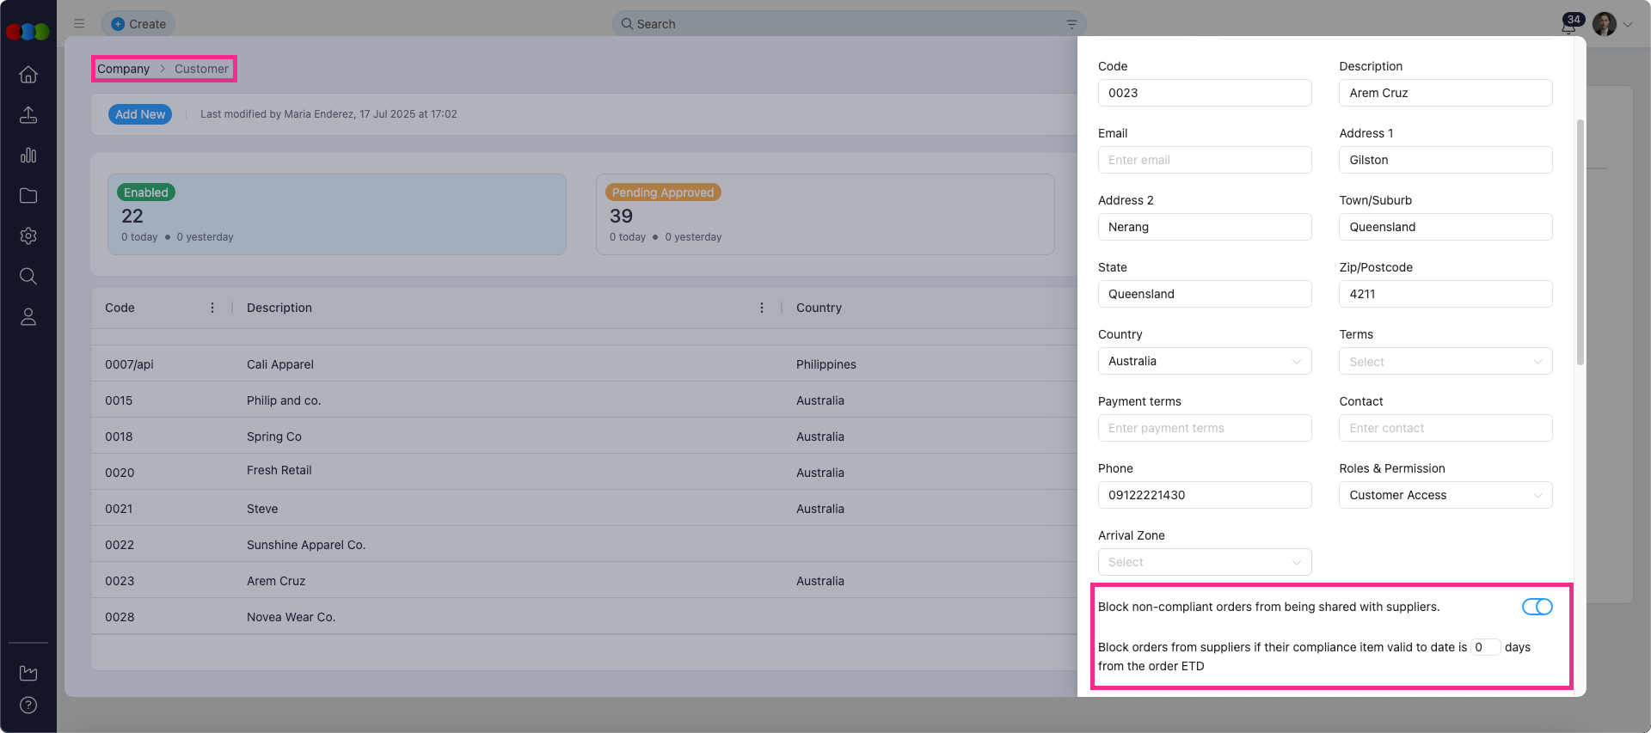Click the help question mark icon
1651x733 pixels.
[x=28, y=706]
